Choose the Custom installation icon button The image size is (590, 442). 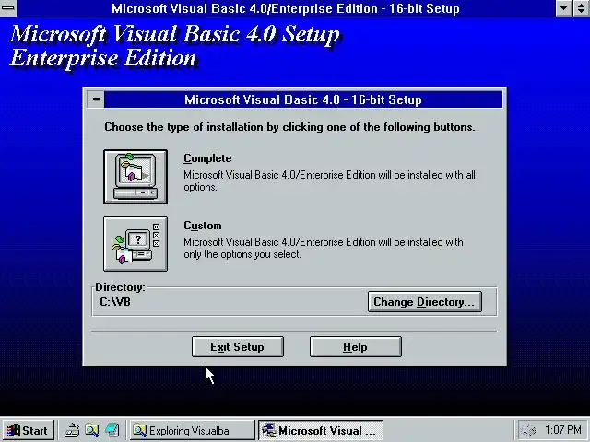click(x=136, y=243)
